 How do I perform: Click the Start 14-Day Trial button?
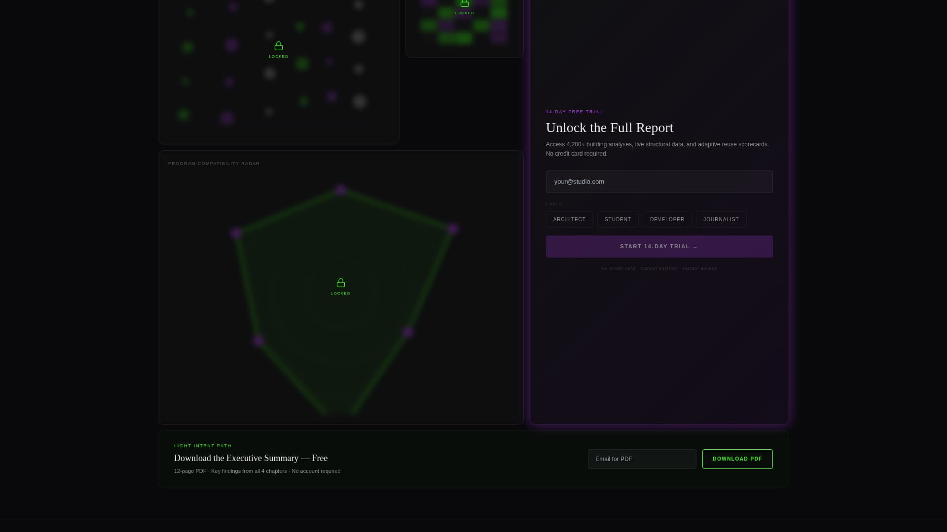click(659, 246)
